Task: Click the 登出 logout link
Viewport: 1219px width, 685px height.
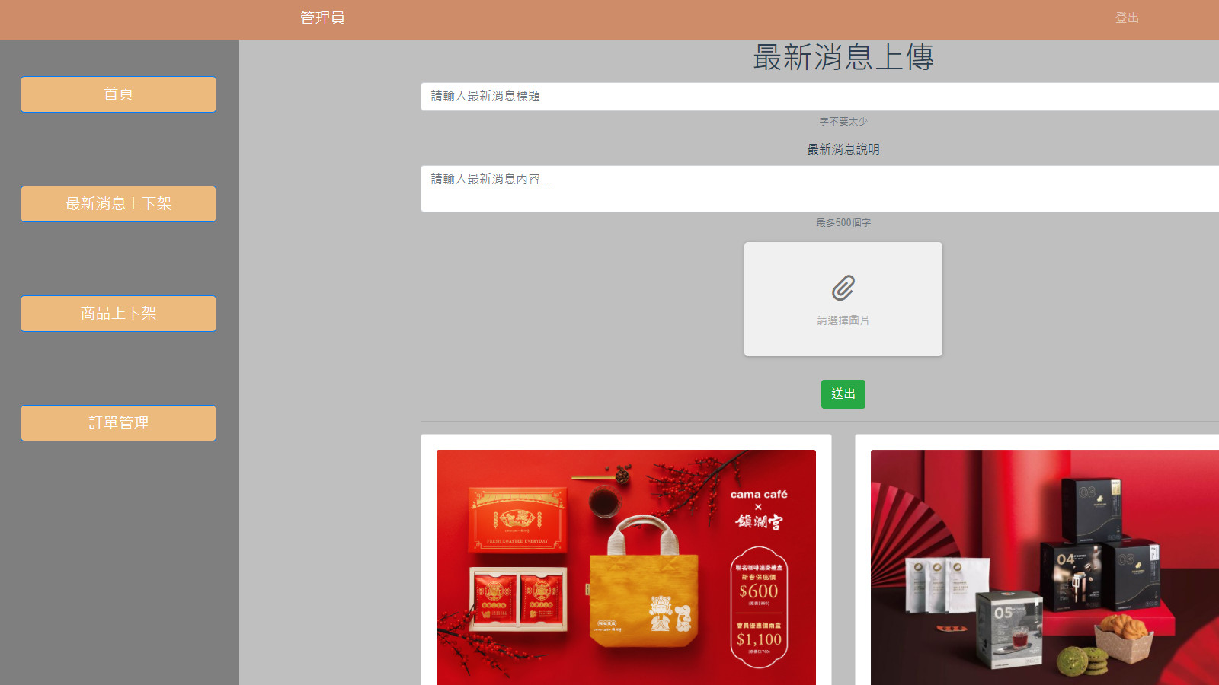Action: pos(1127,18)
